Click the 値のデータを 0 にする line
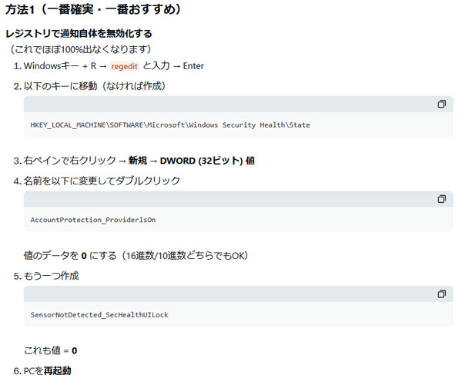Screen dimensions: 462x385 tap(136, 255)
